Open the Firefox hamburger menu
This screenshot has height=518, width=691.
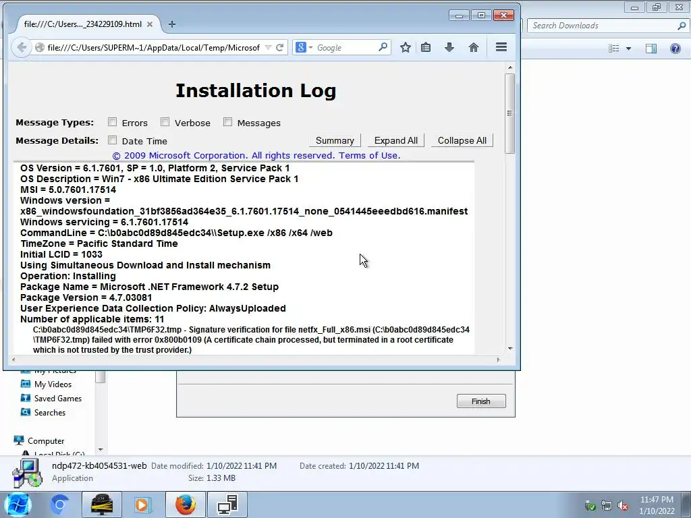pos(501,47)
